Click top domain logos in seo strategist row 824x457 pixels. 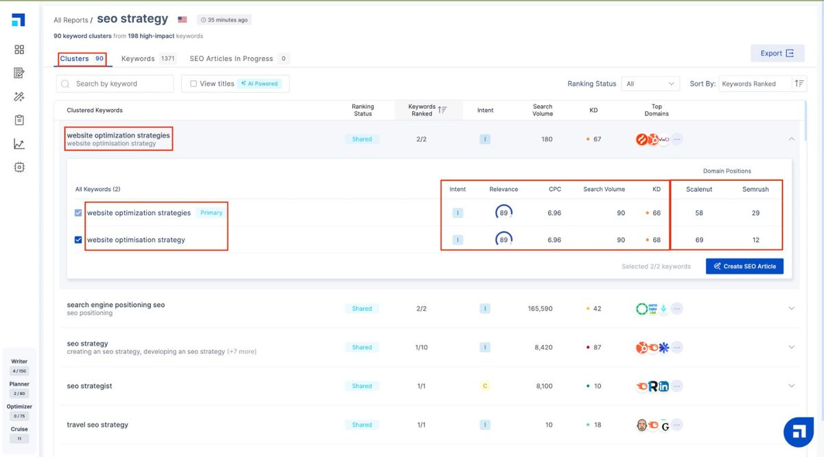tap(652, 386)
